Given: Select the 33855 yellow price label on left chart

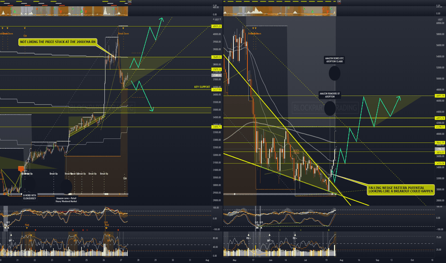Looking at the screenshot, I should (x=216, y=127).
